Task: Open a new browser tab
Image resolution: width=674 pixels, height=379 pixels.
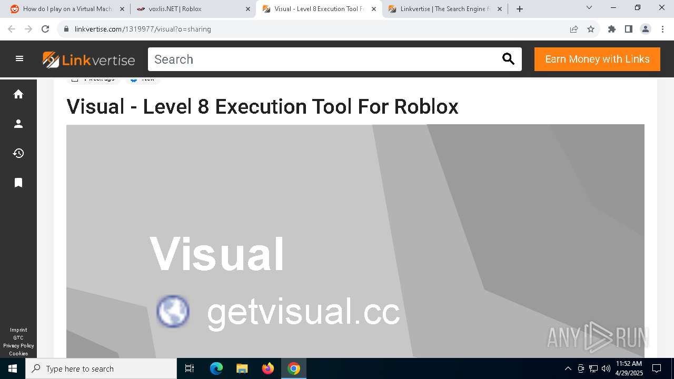Action: pyautogui.click(x=520, y=9)
